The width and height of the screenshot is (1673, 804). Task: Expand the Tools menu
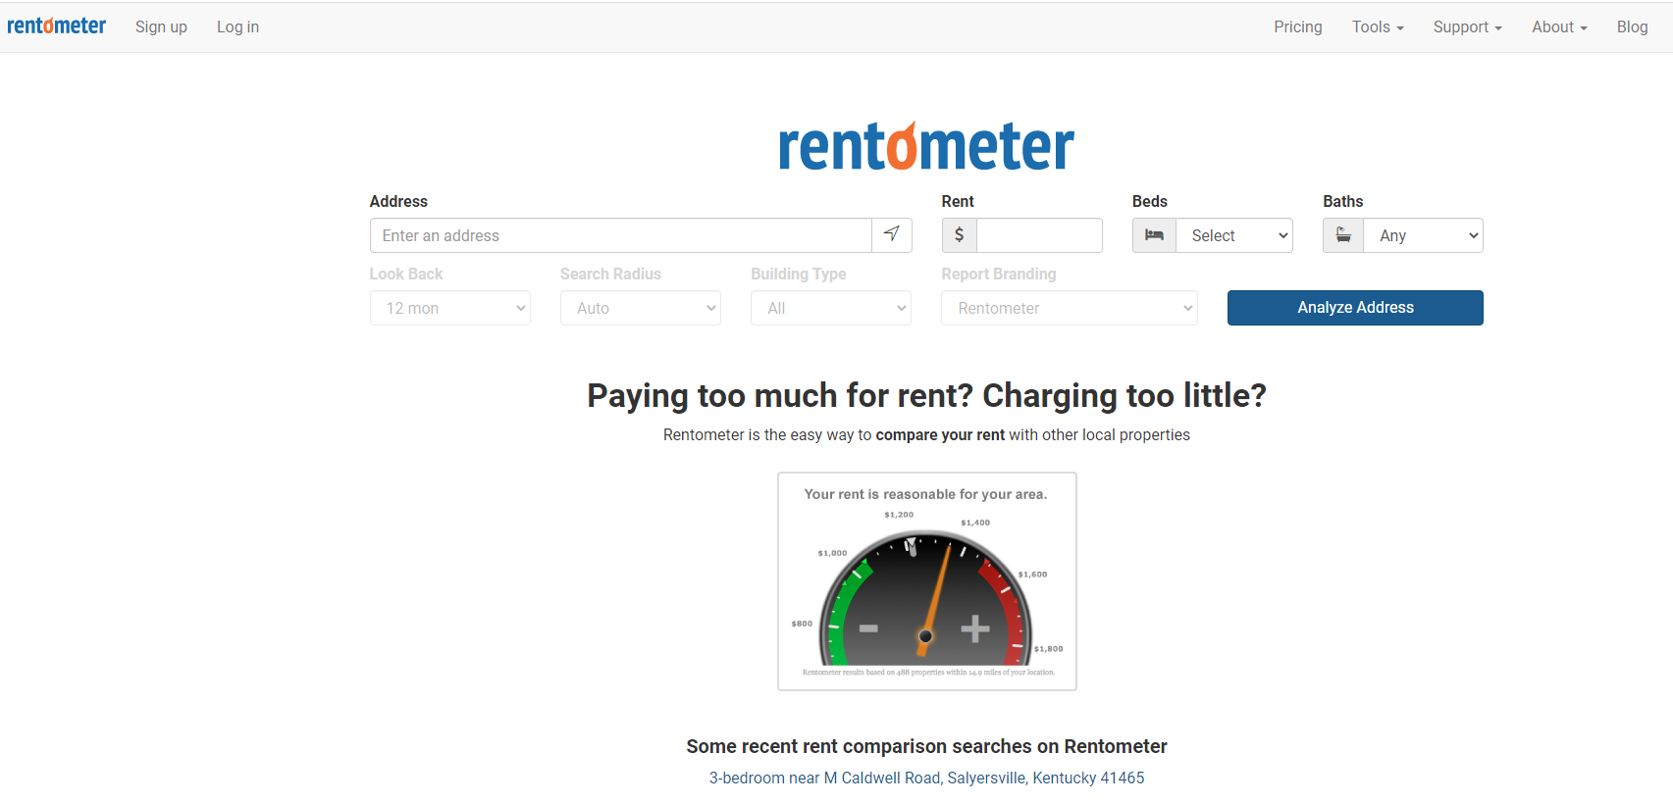(x=1378, y=27)
